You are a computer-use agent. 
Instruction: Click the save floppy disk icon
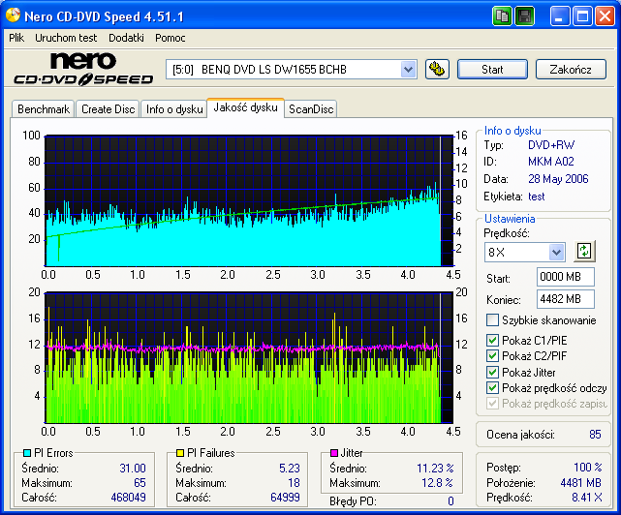click(524, 16)
